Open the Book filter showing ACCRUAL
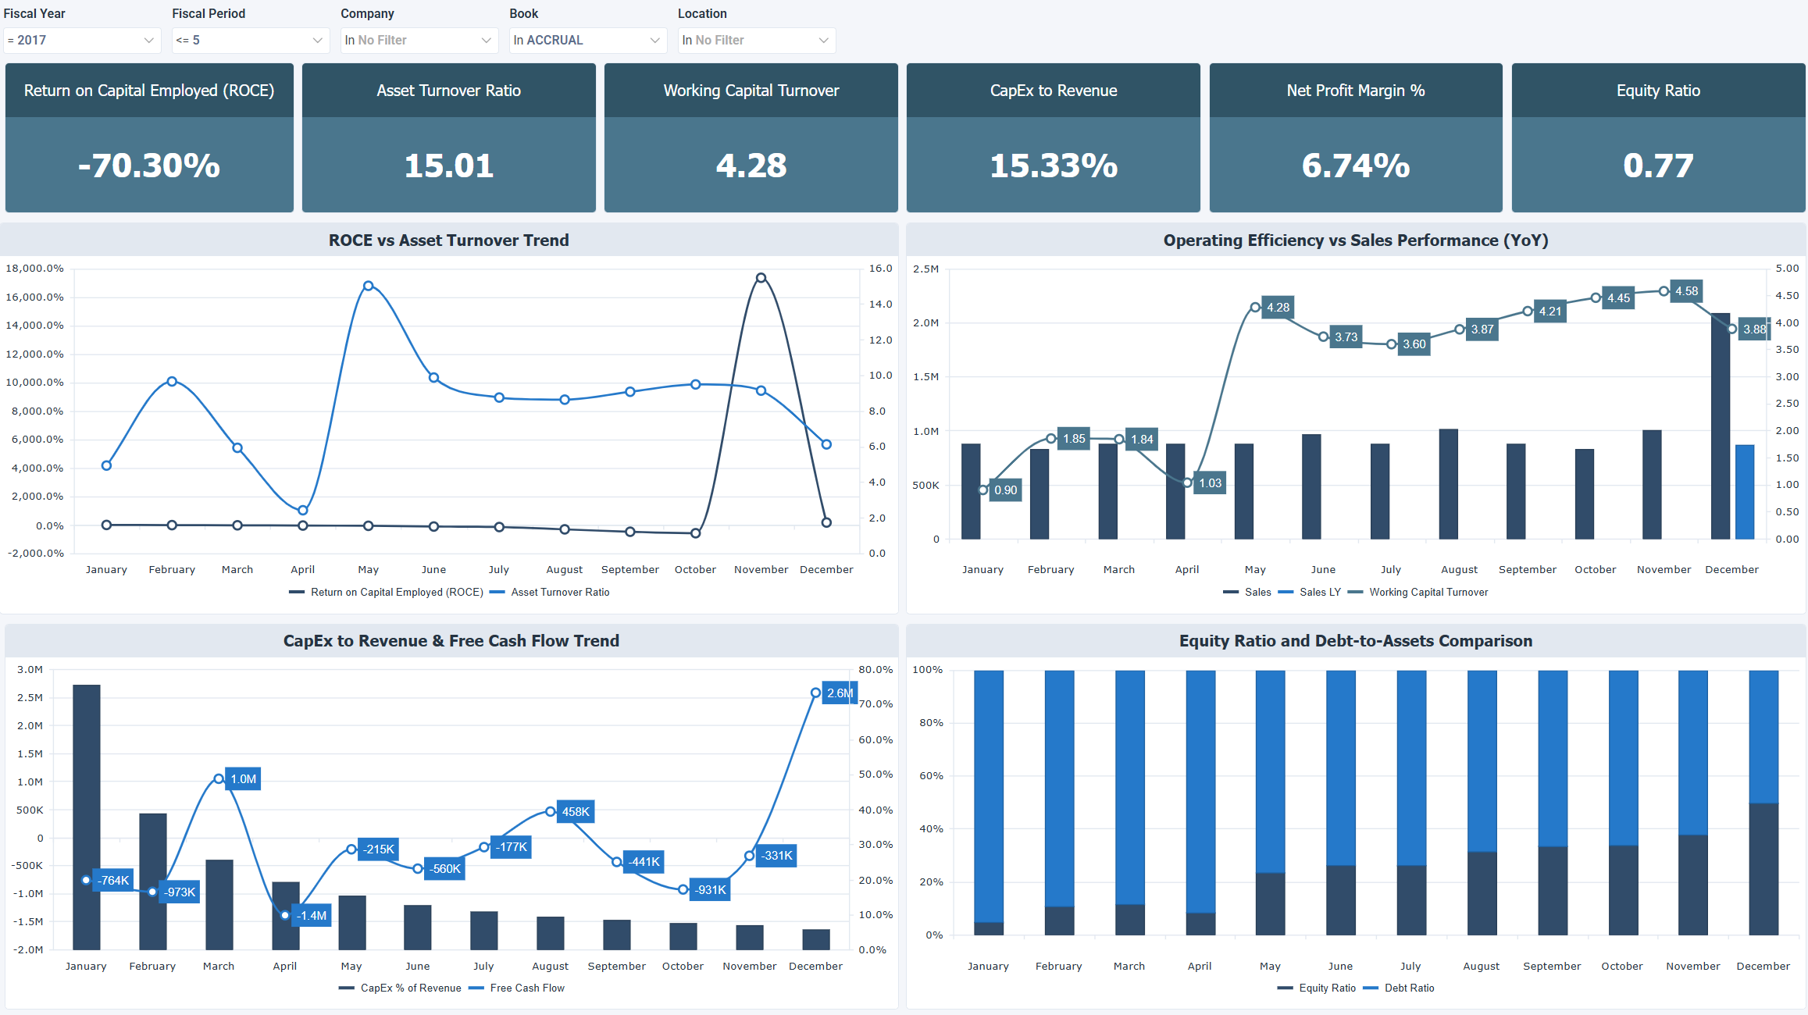The height and width of the screenshot is (1015, 1808). [x=587, y=40]
